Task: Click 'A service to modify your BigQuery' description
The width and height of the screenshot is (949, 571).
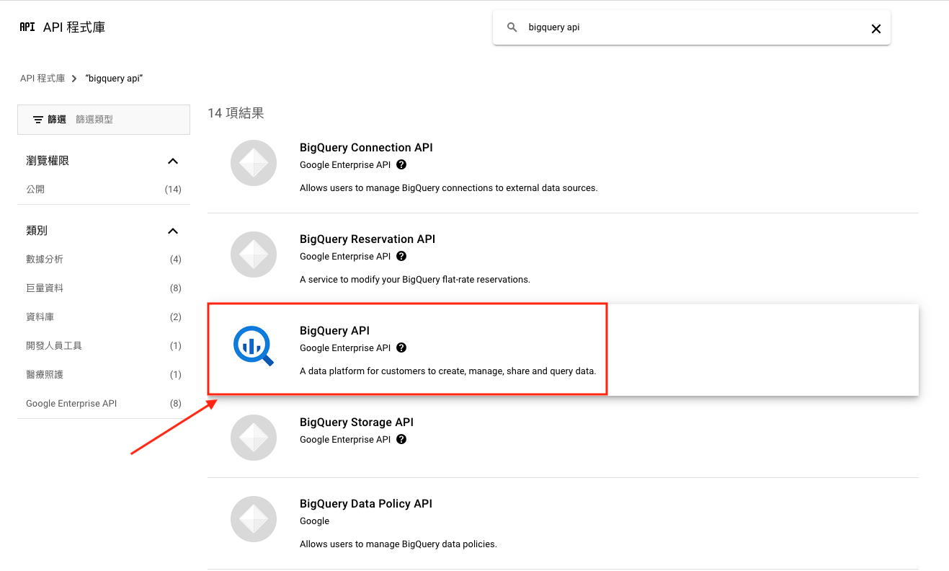Action: pyautogui.click(x=415, y=280)
